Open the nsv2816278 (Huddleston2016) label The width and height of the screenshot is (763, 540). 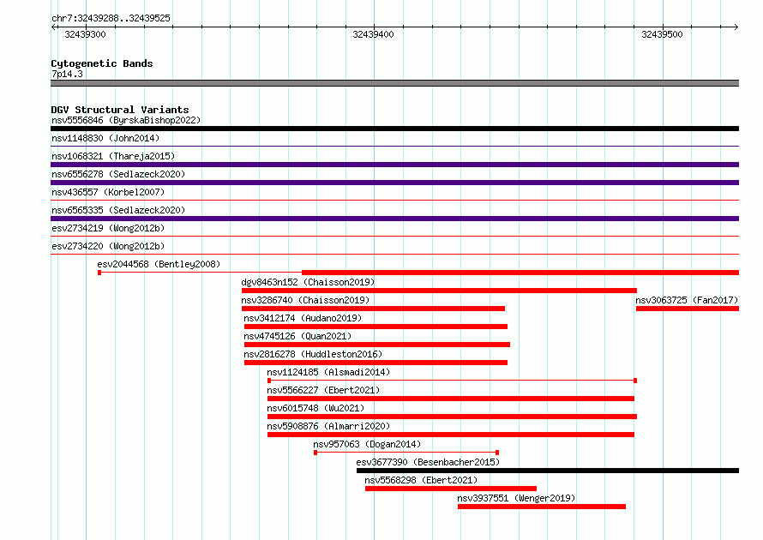pyautogui.click(x=313, y=354)
